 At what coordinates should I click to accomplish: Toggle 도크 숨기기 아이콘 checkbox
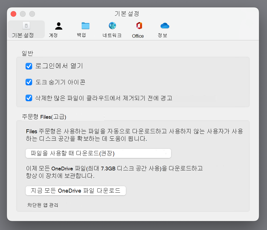29,82
